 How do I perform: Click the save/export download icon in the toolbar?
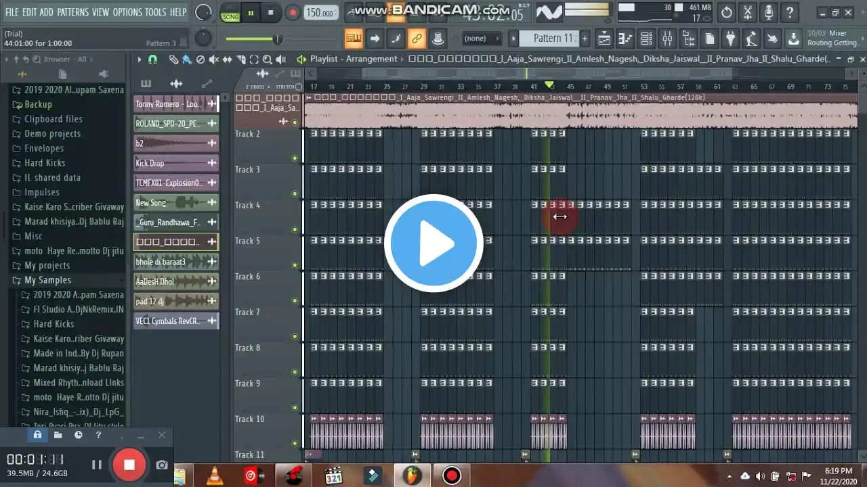pyautogui.click(x=793, y=39)
